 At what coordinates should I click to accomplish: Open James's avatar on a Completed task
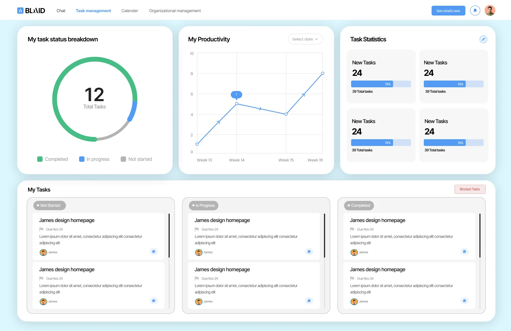354,252
